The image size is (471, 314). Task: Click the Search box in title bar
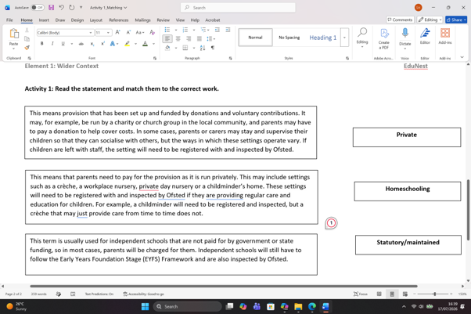[x=238, y=8]
